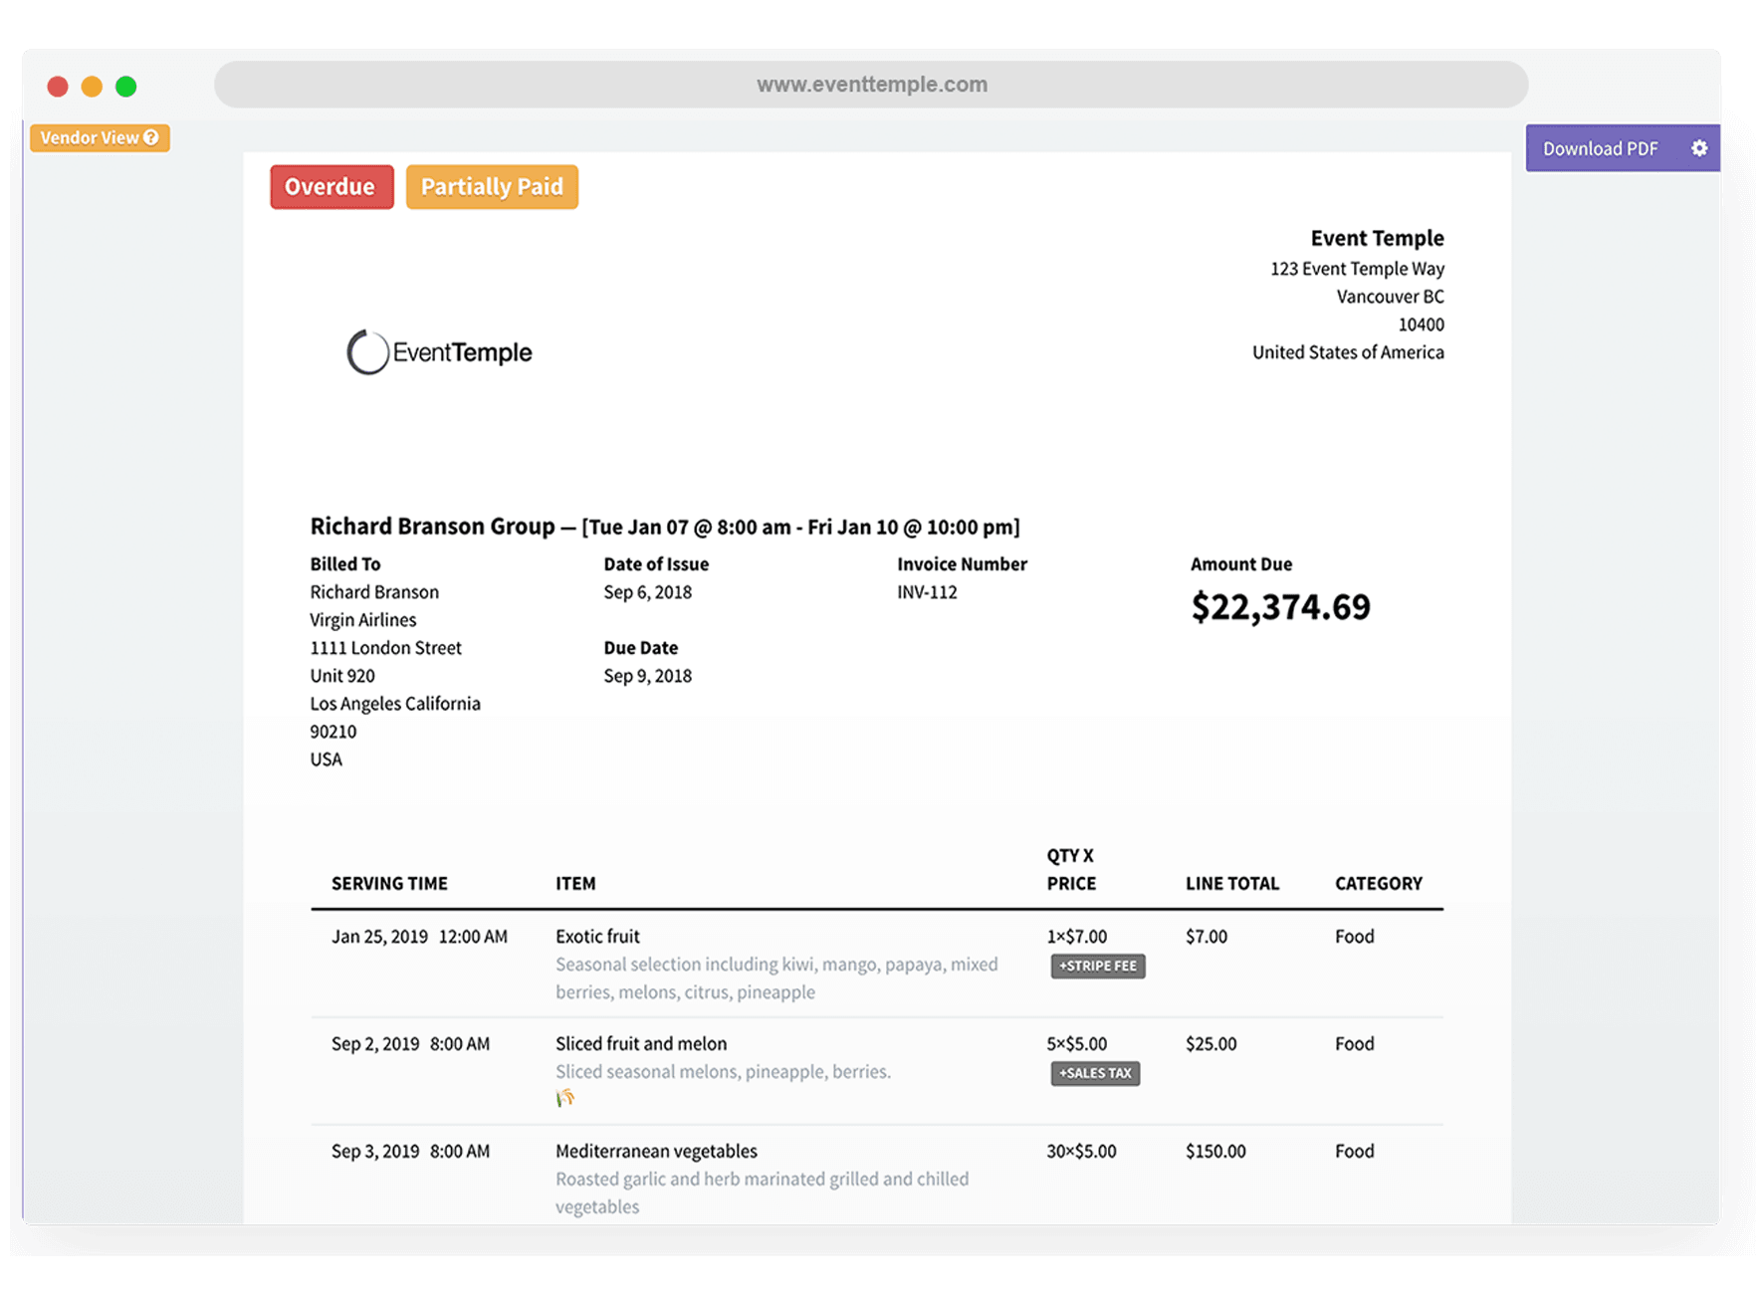The width and height of the screenshot is (1764, 1302).
Task: Click the browser address bar
Action: [x=871, y=85]
